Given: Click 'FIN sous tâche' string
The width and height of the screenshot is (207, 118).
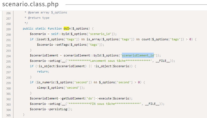Looking at the screenshot, I should (x=103, y=104).
